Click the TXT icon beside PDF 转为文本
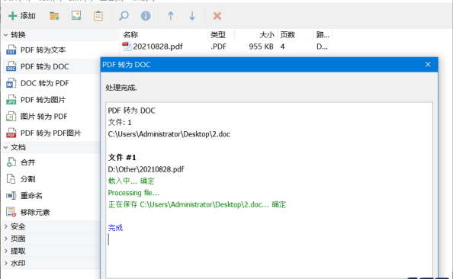Screen dimensions: 453x279 pos(11,50)
